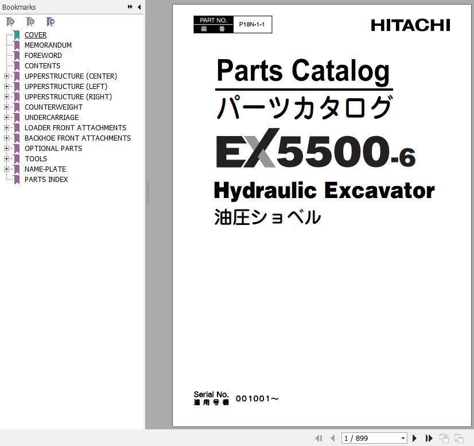Go to the next page

(x=415, y=438)
